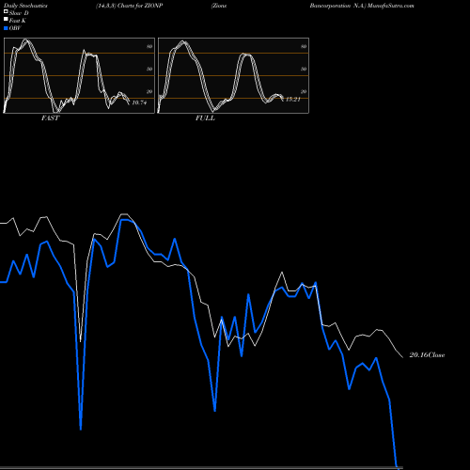Click the 80 level label in FAST chart
This screenshot has width=470, height=470.
(x=149, y=46)
